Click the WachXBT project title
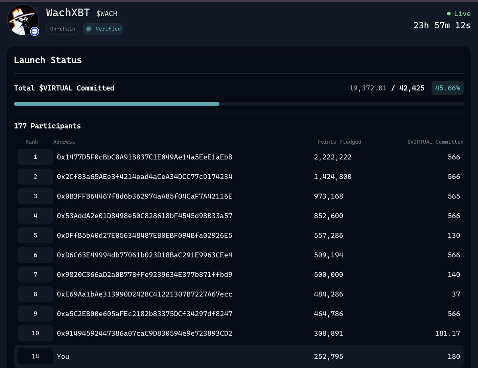 tap(68, 13)
